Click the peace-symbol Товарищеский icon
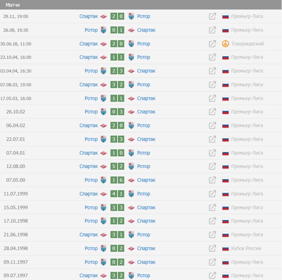282x280 pixels. (225, 44)
